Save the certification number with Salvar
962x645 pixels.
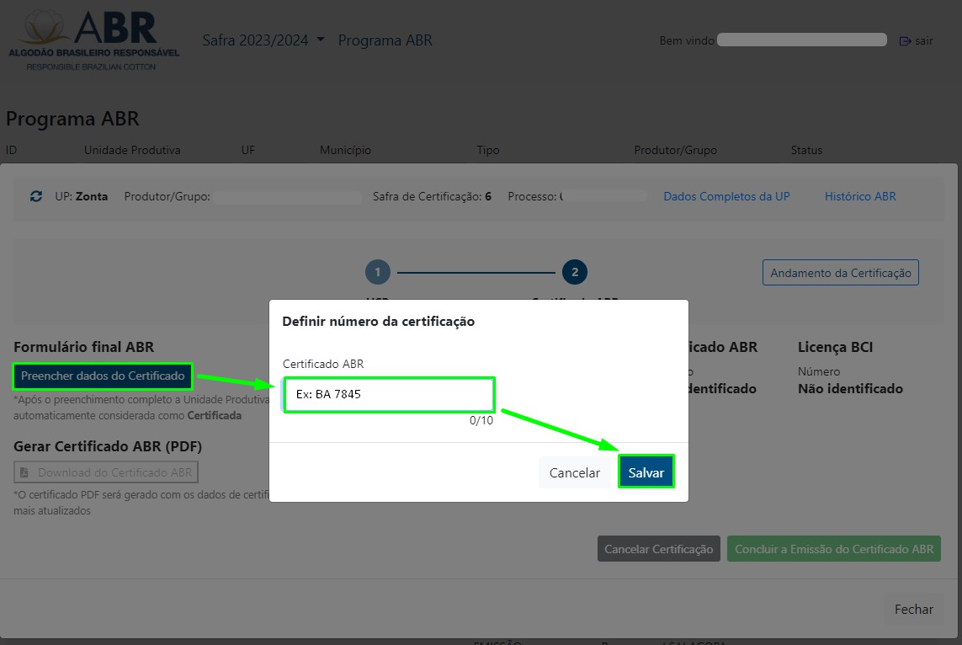tap(646, 473)
